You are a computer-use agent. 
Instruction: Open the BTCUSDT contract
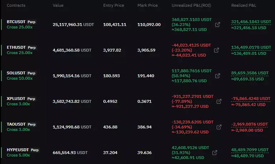[15, 22]
